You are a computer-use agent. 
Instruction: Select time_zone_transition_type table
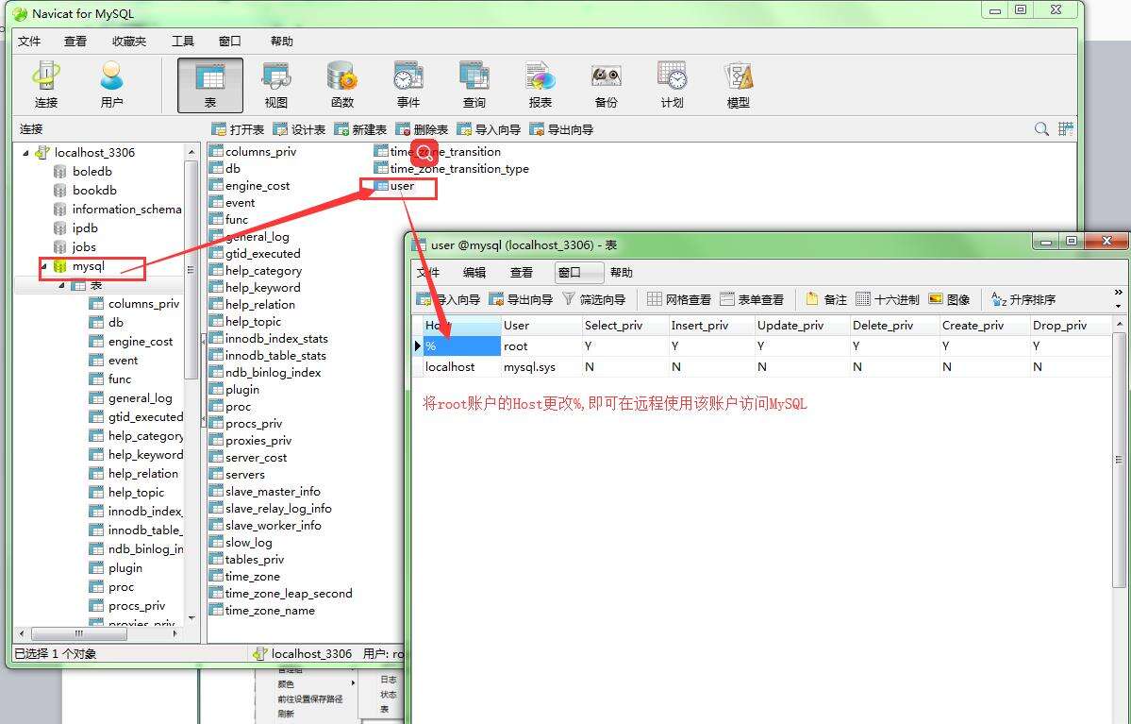click(x=459, y=168)
